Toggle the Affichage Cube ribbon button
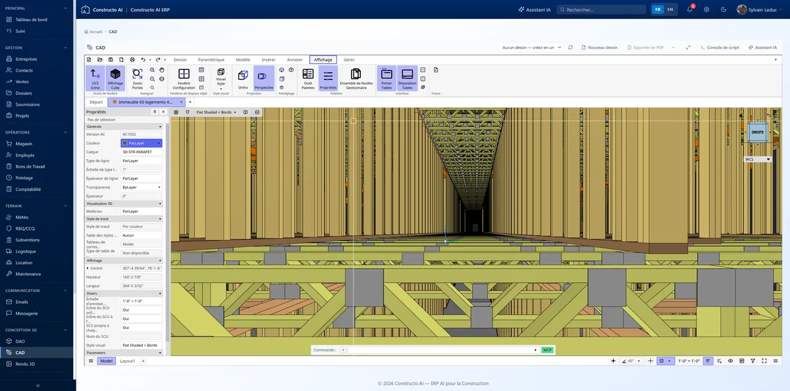The height and width of the screenshot is (391, 790). point(115,78)
